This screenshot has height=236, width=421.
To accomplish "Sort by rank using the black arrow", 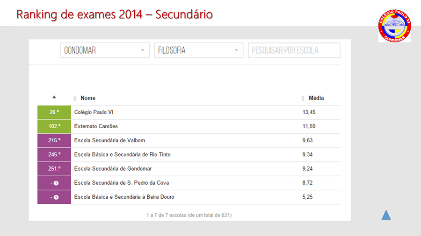I will pos(54,97).
